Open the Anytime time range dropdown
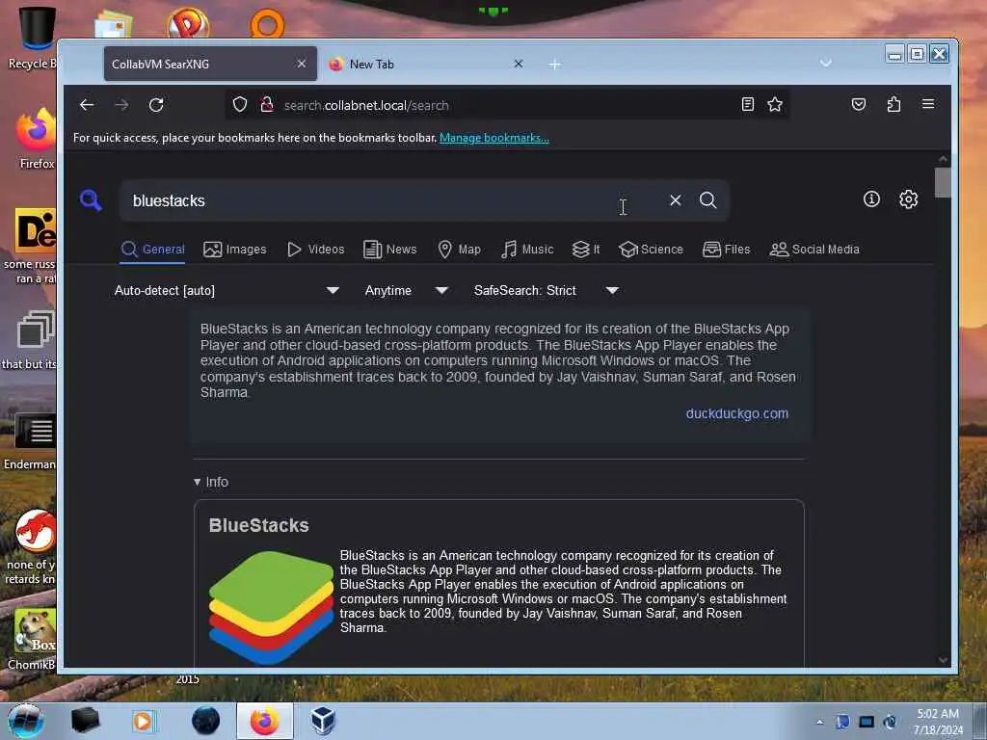 [x=407, y=290]
